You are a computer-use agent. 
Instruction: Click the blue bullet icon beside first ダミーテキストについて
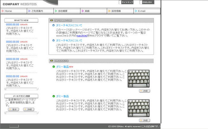53,26
